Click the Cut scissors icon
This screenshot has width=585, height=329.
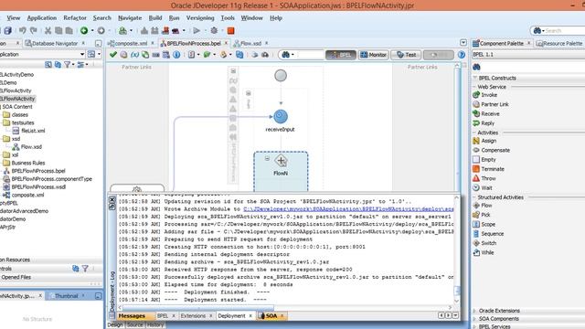pos(48,30)
